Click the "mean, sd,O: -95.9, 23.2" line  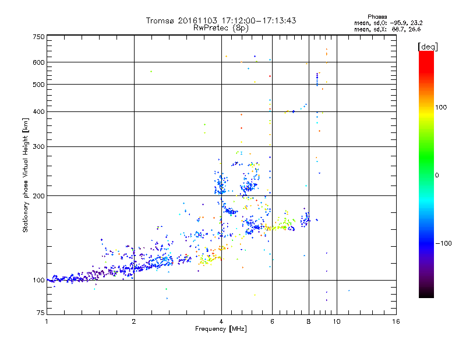pos(388,23)
